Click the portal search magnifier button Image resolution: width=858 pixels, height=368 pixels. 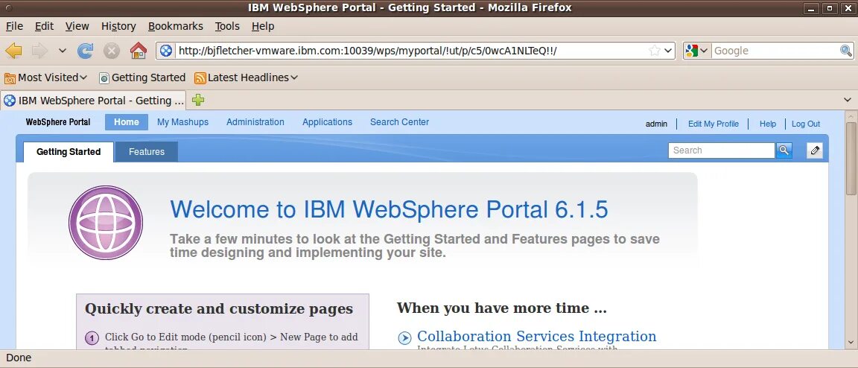(784, 150)
